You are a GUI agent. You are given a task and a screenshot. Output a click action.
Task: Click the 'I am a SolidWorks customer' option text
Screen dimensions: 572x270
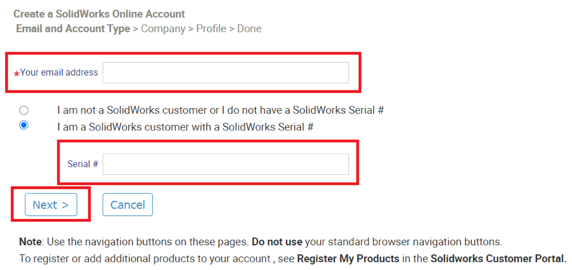click(185, 127)
